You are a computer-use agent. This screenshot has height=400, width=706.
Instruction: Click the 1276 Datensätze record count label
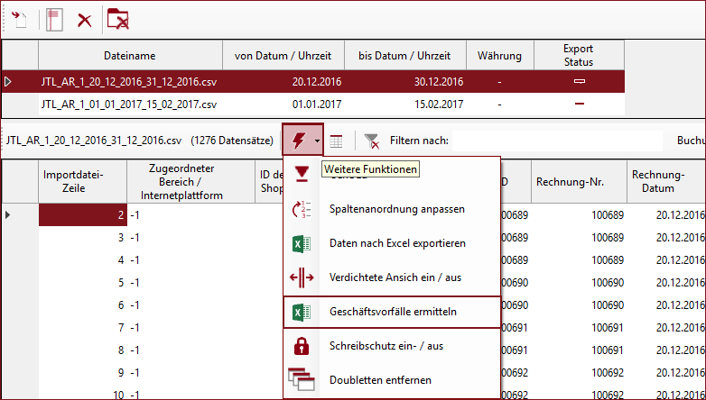pyautogui.click(x=232, y=141)
